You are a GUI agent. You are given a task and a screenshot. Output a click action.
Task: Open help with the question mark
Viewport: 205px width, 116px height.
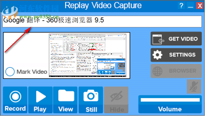[181, 6]
